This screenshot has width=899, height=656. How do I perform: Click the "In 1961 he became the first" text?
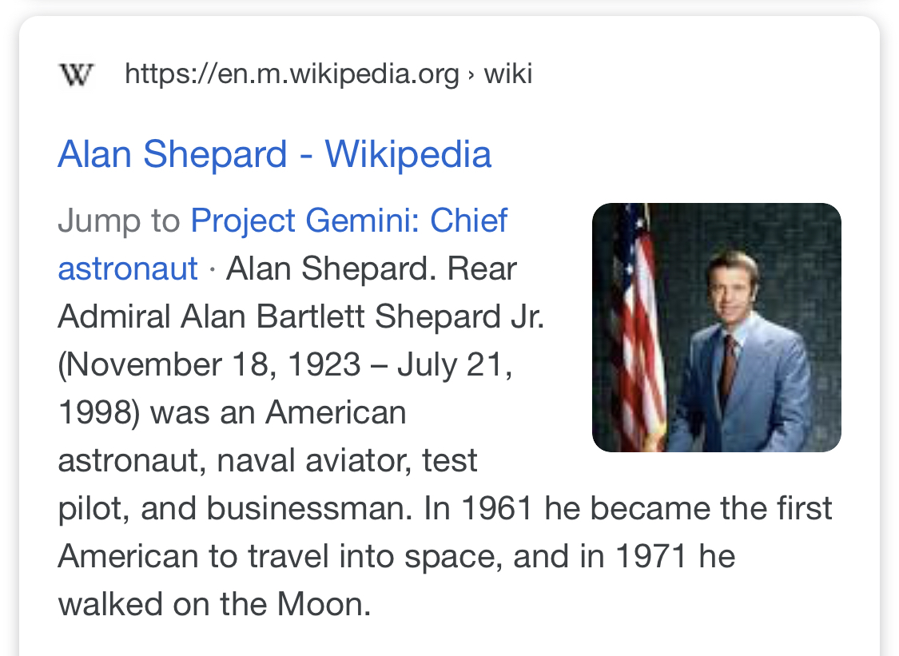click(628, 508)
